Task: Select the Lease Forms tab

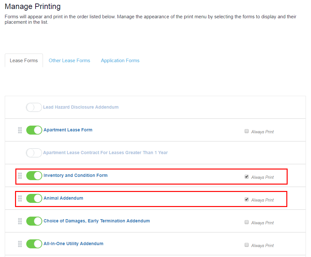Action: (x=24, y=61)
